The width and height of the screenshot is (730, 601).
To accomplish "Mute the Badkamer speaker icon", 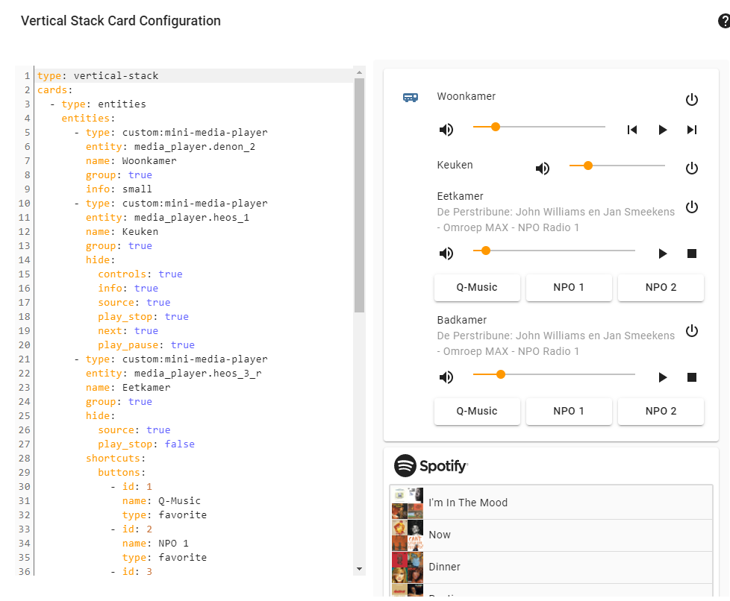I will [x=446, y=377].
